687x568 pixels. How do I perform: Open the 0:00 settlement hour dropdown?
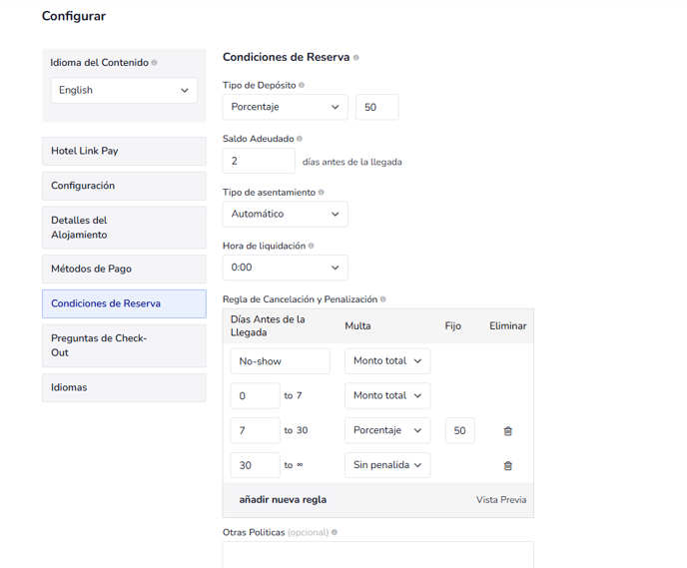click(285, 268)
